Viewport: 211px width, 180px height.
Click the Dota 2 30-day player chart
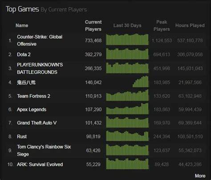point(127,53)
